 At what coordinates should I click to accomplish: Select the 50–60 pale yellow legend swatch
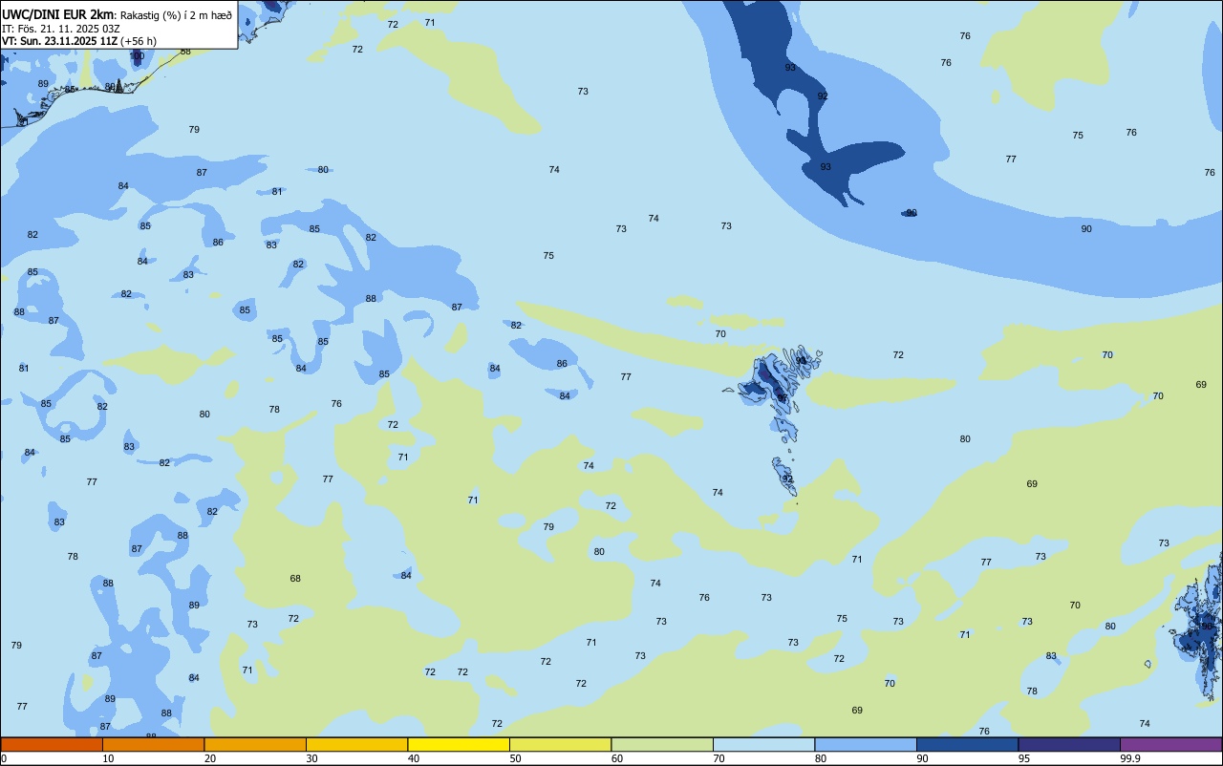point(560,744)
